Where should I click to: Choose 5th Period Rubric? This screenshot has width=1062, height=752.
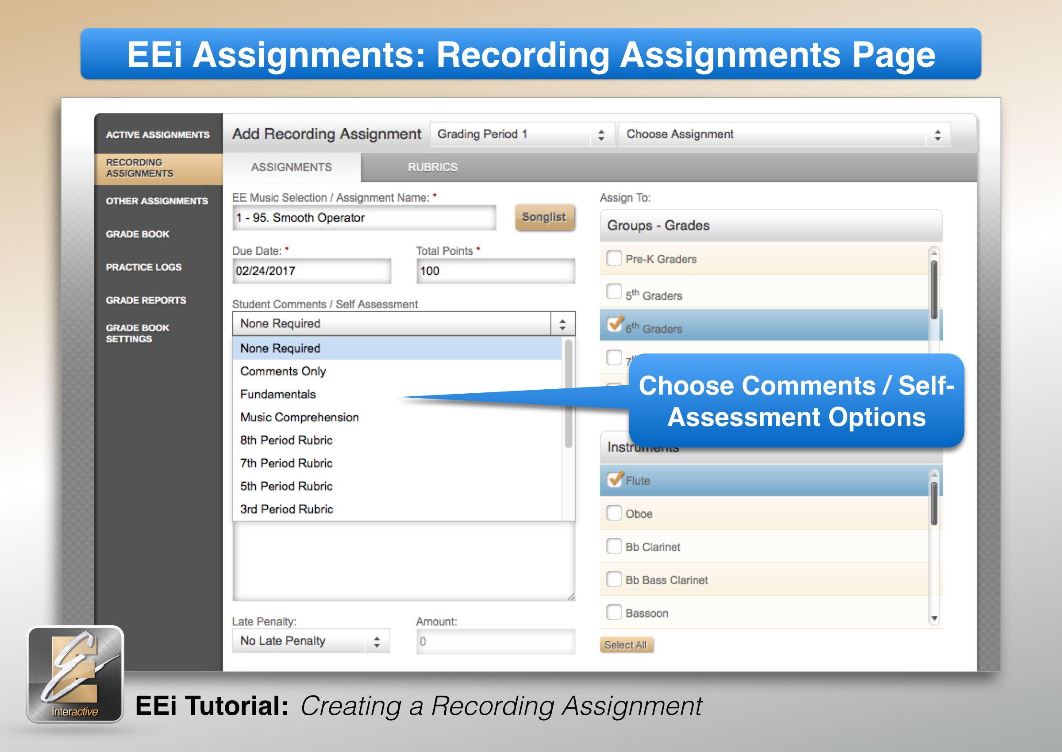point(397,486)
